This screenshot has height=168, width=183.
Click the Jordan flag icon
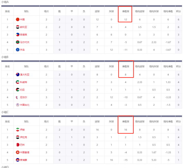(18, 90)
